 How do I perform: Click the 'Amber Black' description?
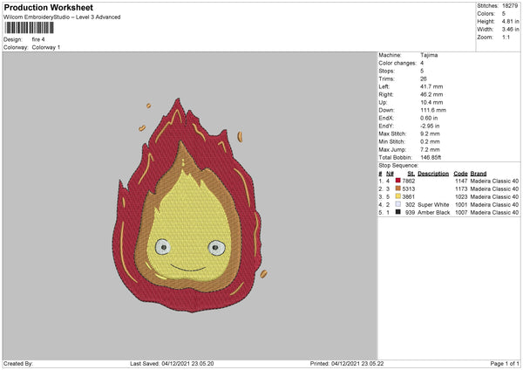pyautogui.click(x=433, y=212)
